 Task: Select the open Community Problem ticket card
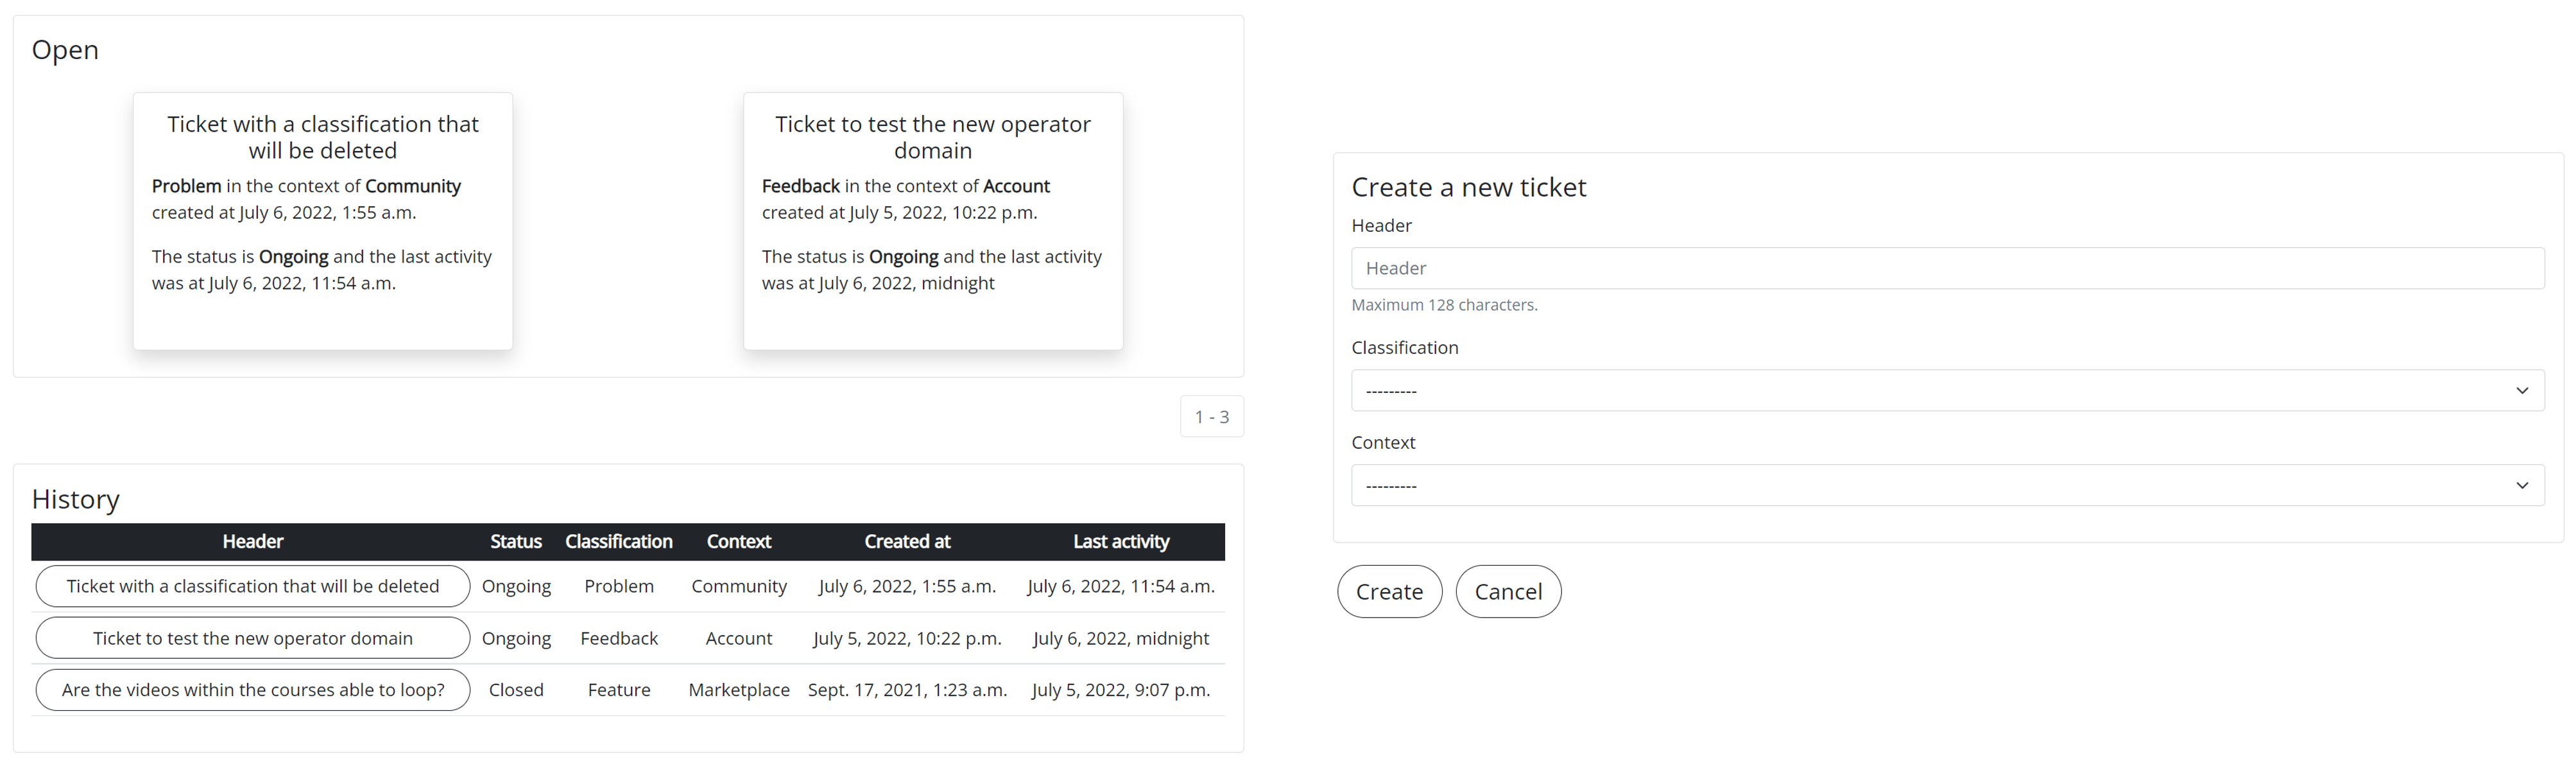[x=323, y=221]
